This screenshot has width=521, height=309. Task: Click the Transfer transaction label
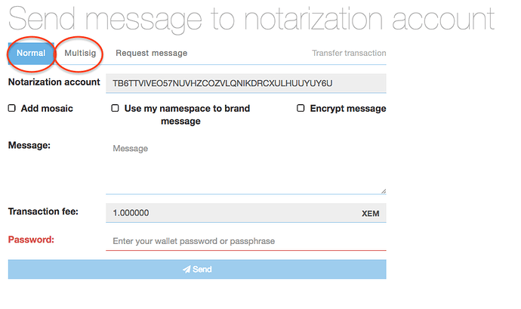click(x=349, y=53)
